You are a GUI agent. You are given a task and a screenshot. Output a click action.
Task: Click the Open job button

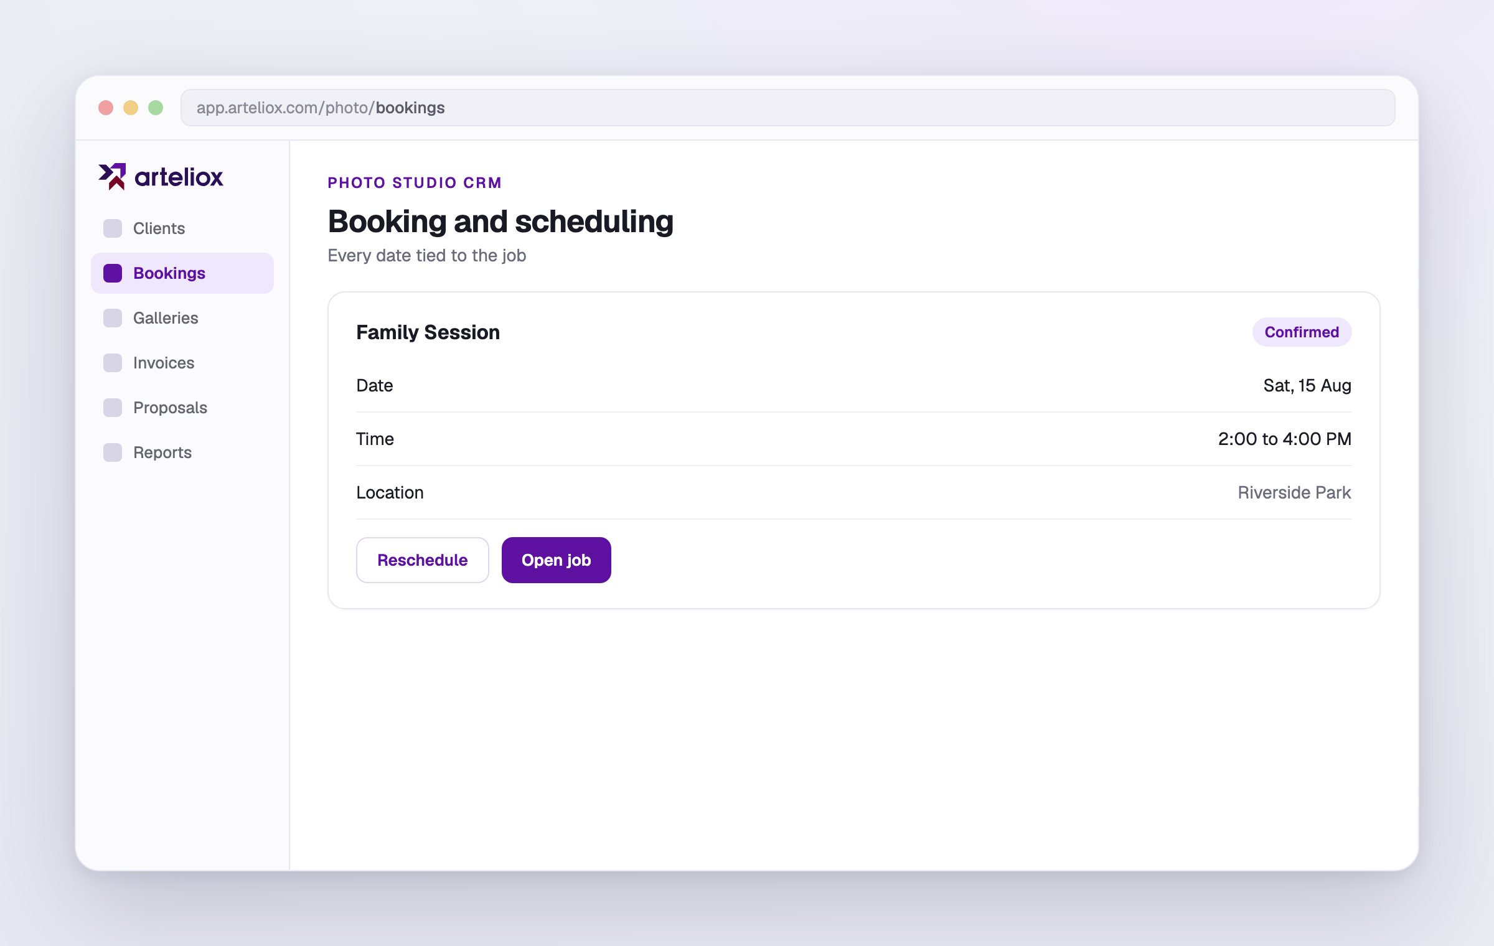point(557,560)
